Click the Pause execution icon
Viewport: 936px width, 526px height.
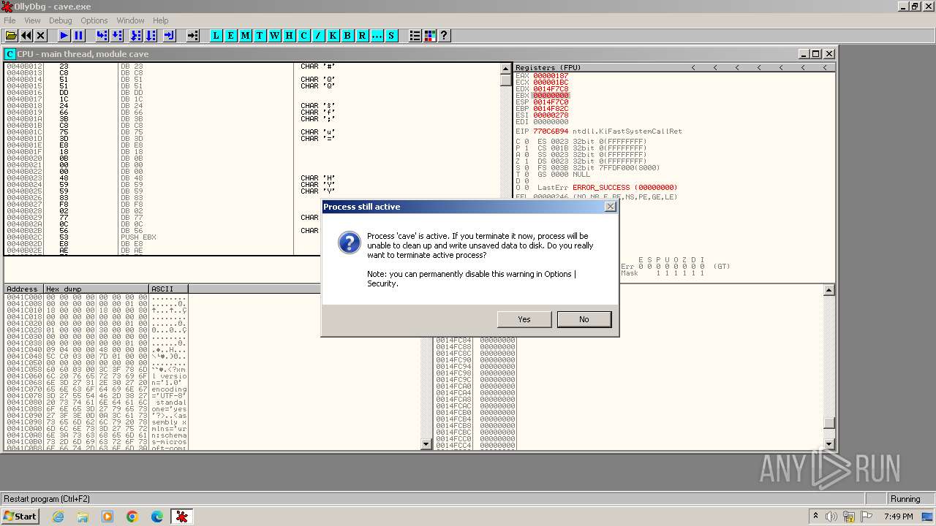coord(79,35)
